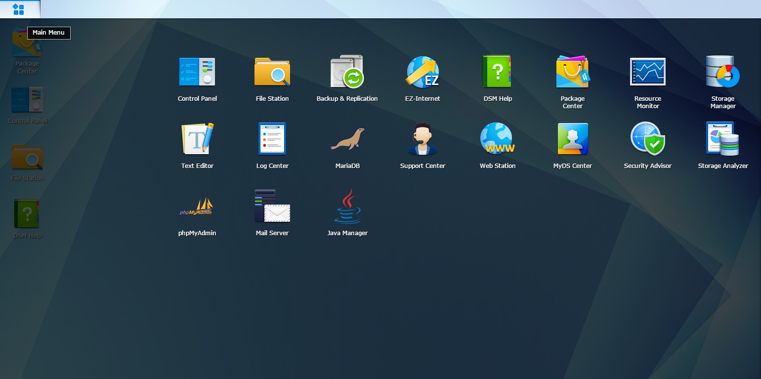
Task: Open Storage Manager
Action: [x=723, y=72]
